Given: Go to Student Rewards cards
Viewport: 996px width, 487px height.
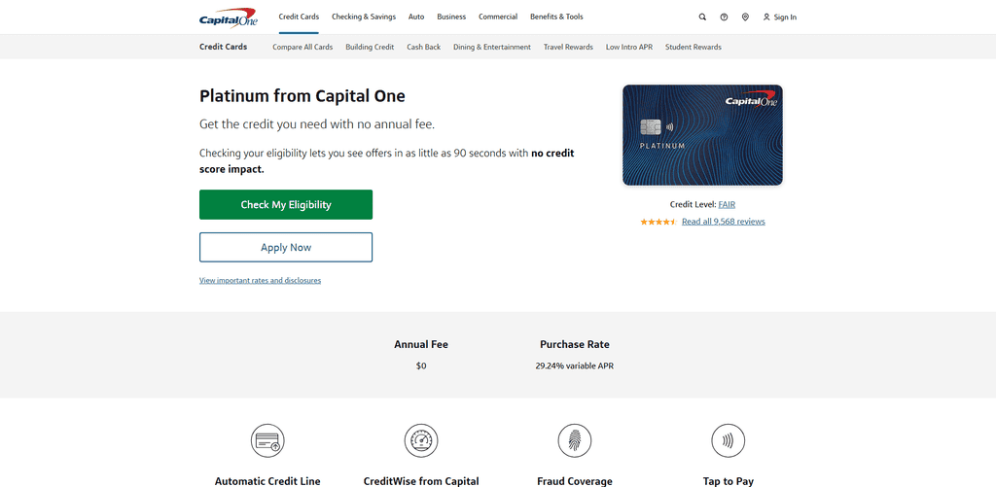Looking at the screenshot, I should (693, 47).
